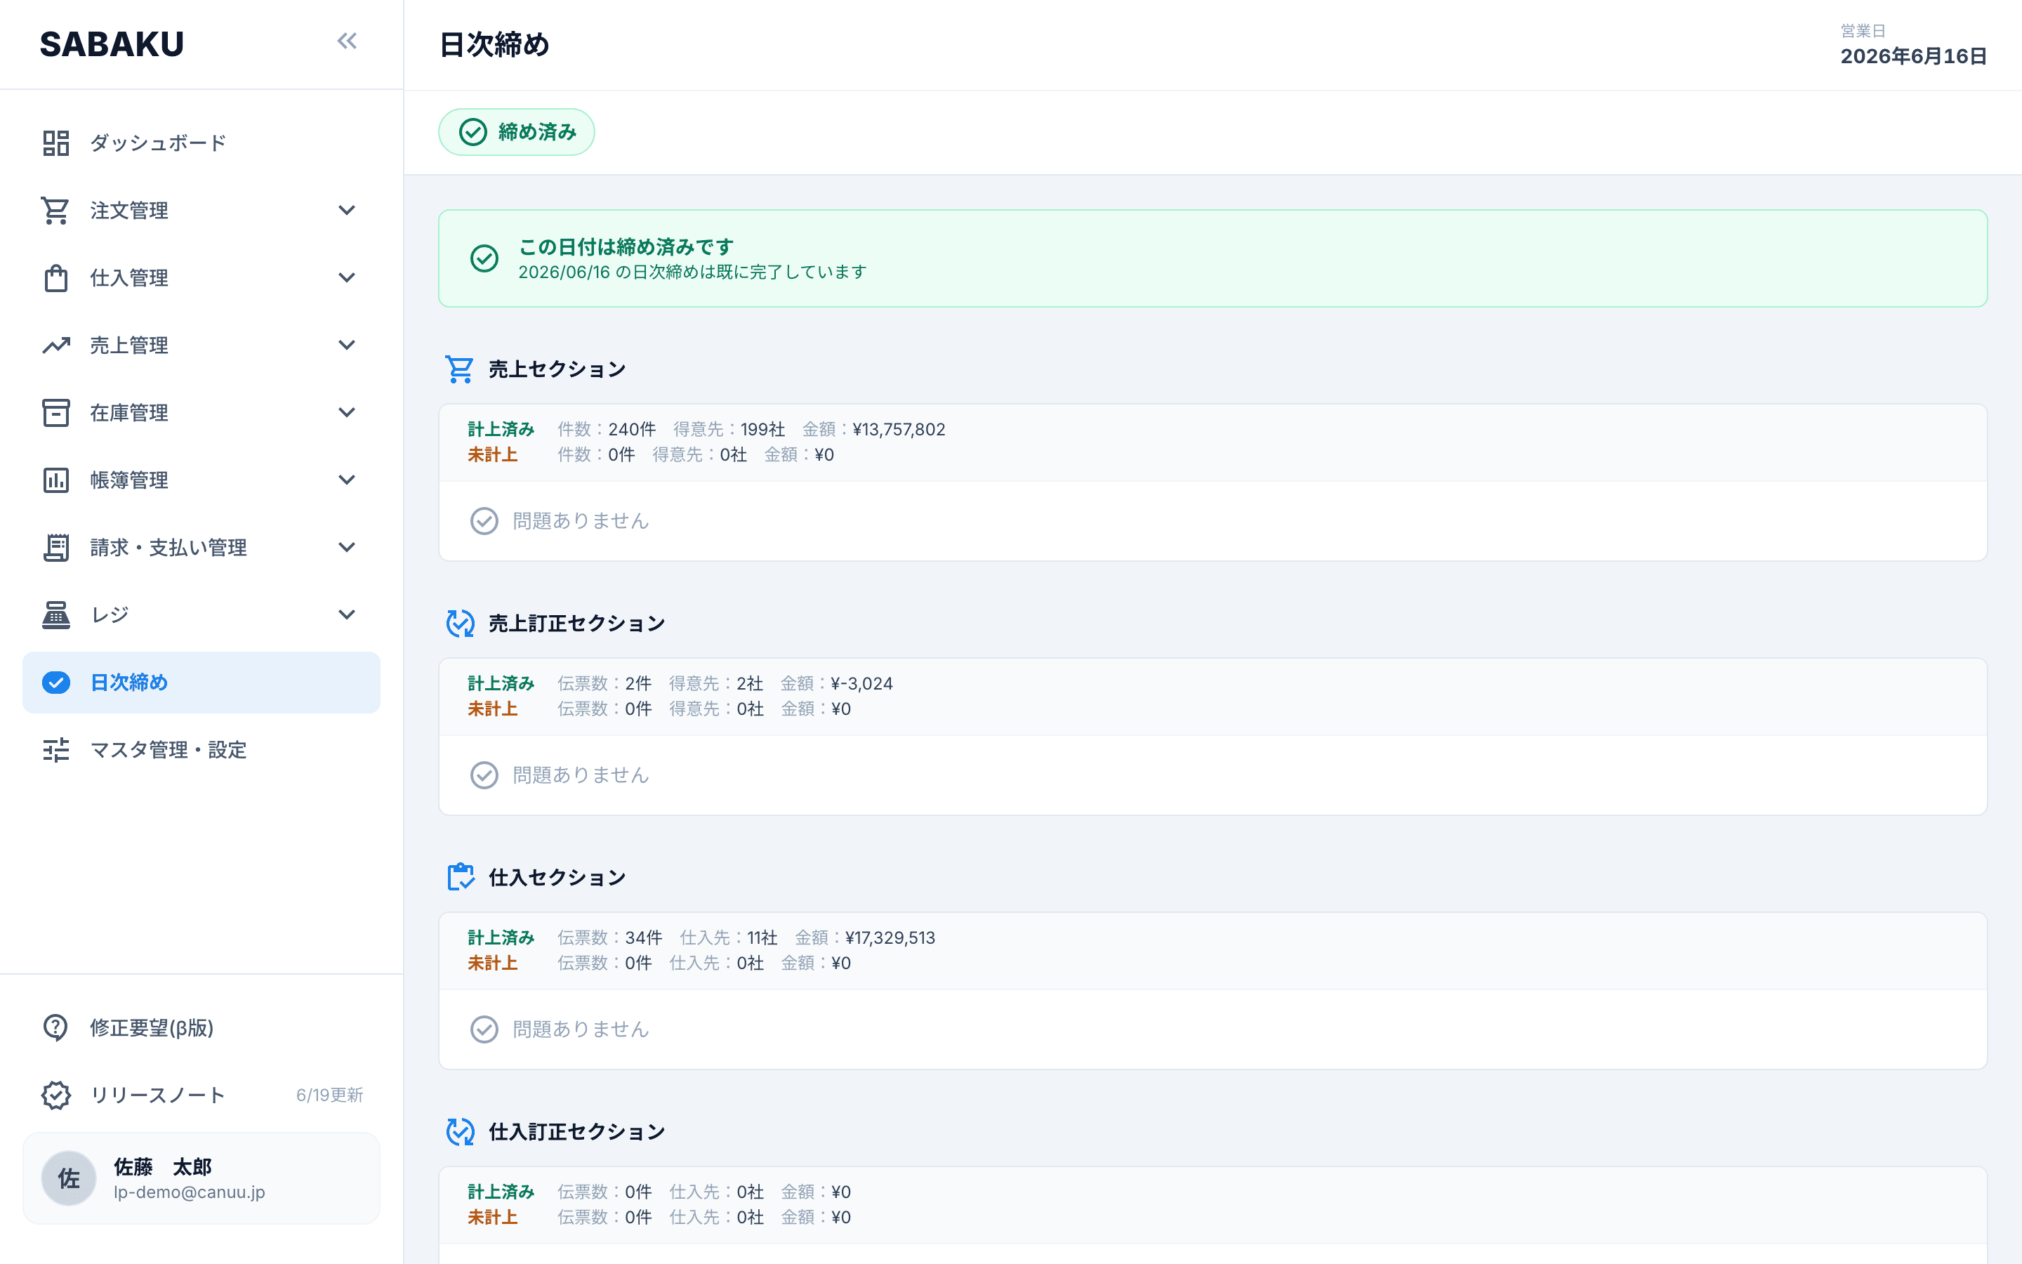Click the ダッシュボード grid icon
The image size is (2022, 1264).
tap(56, 143)
